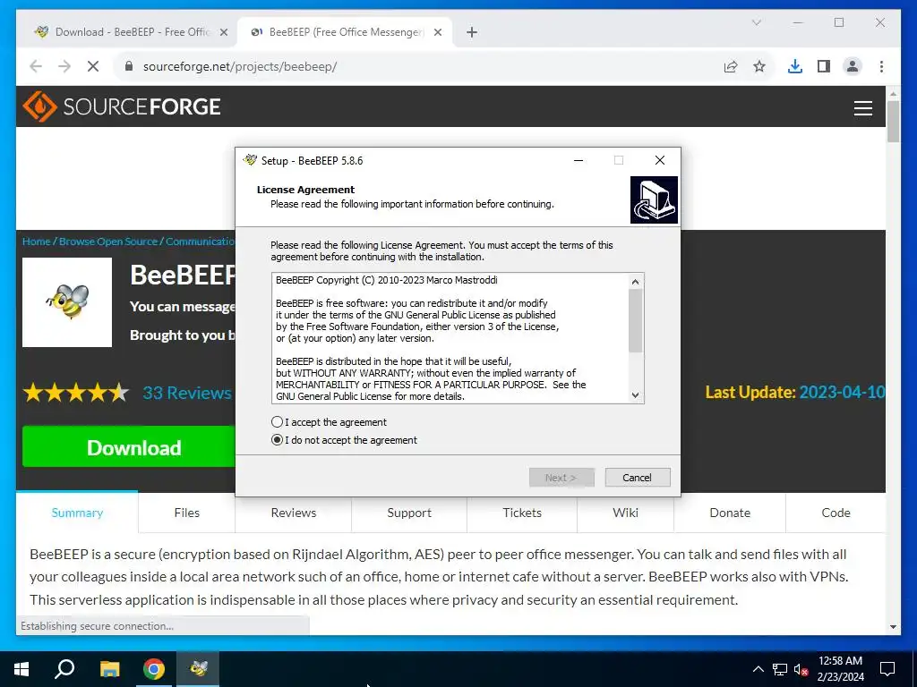This screenshot has height=687, width=917.
Task: Click the BeeBEEP bee icon in setup title bar
Action: (251, 160)
